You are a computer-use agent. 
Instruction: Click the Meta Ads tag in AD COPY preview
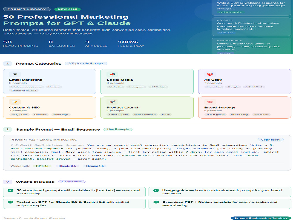coord(226,33)
